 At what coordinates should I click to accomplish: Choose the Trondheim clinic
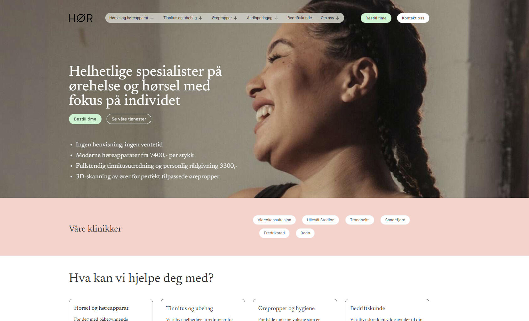click(360, 220)
